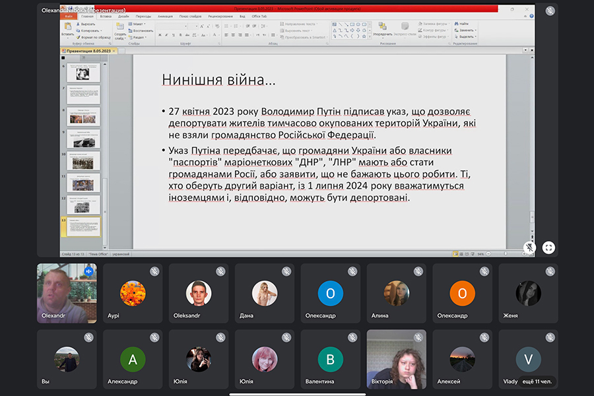Click muted mic icon on Алина's tile
This screenshot has width=594, height=396.
[418, 271]
